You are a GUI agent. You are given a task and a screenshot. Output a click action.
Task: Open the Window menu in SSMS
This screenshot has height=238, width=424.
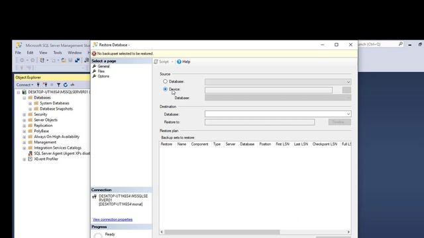75,53
